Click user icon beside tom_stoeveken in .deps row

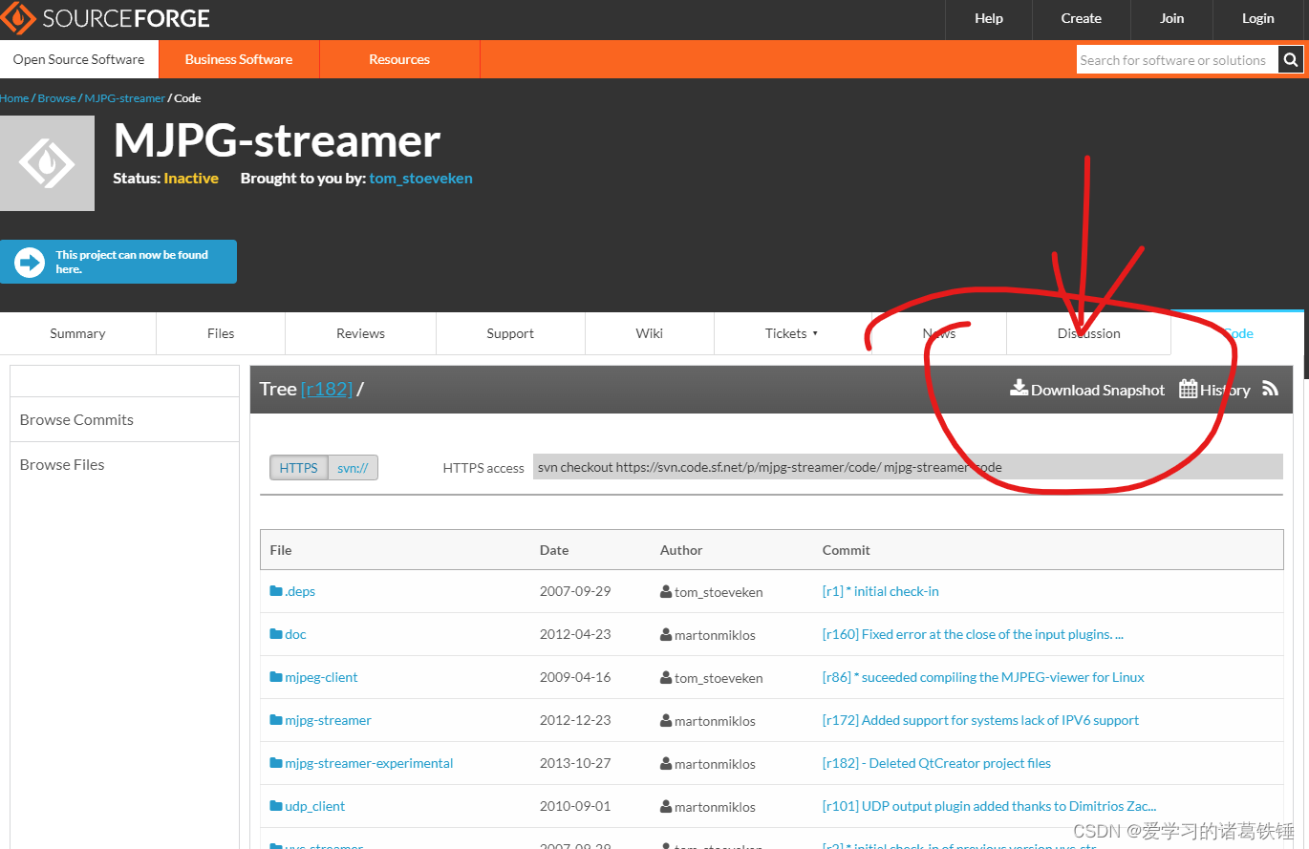click(666, 591)
